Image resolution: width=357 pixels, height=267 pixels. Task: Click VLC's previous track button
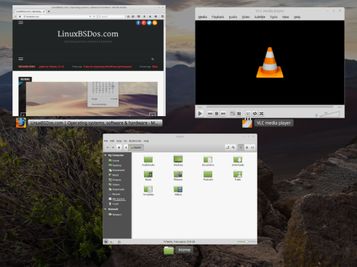click(210, 113)
